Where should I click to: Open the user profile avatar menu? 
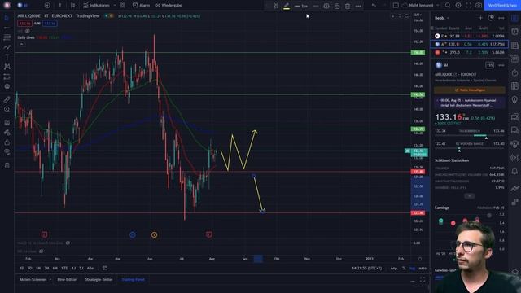(x=7, y=6)
